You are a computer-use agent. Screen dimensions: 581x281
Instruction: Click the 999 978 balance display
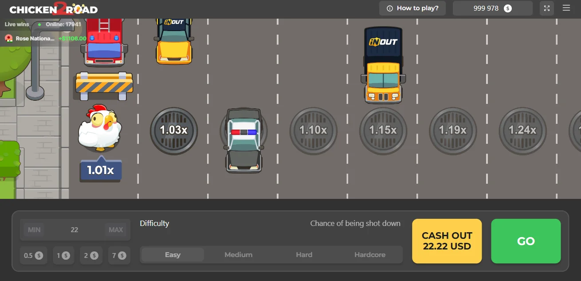click(x=493, y=8)
